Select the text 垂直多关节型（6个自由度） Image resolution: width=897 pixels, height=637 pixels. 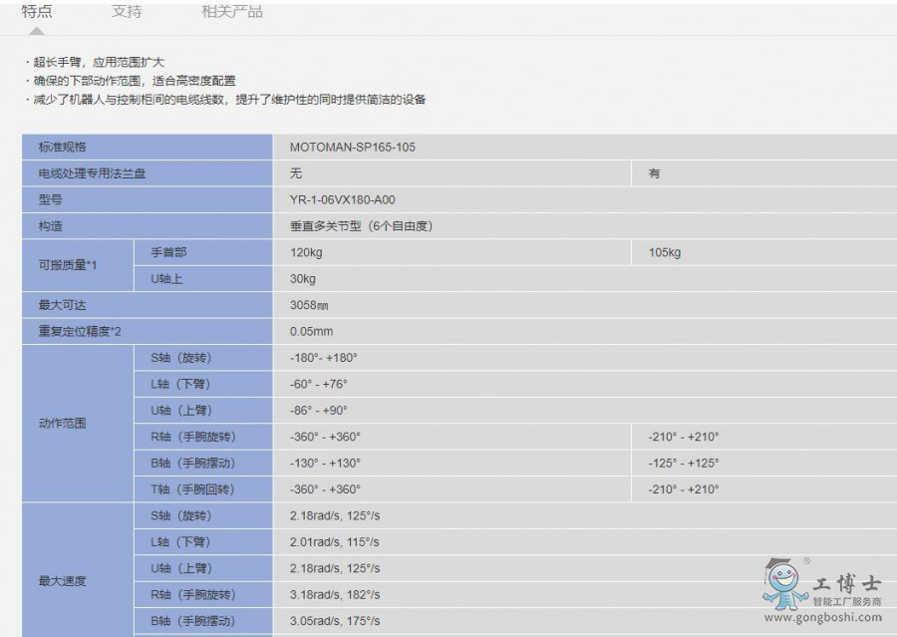[361, 226]
